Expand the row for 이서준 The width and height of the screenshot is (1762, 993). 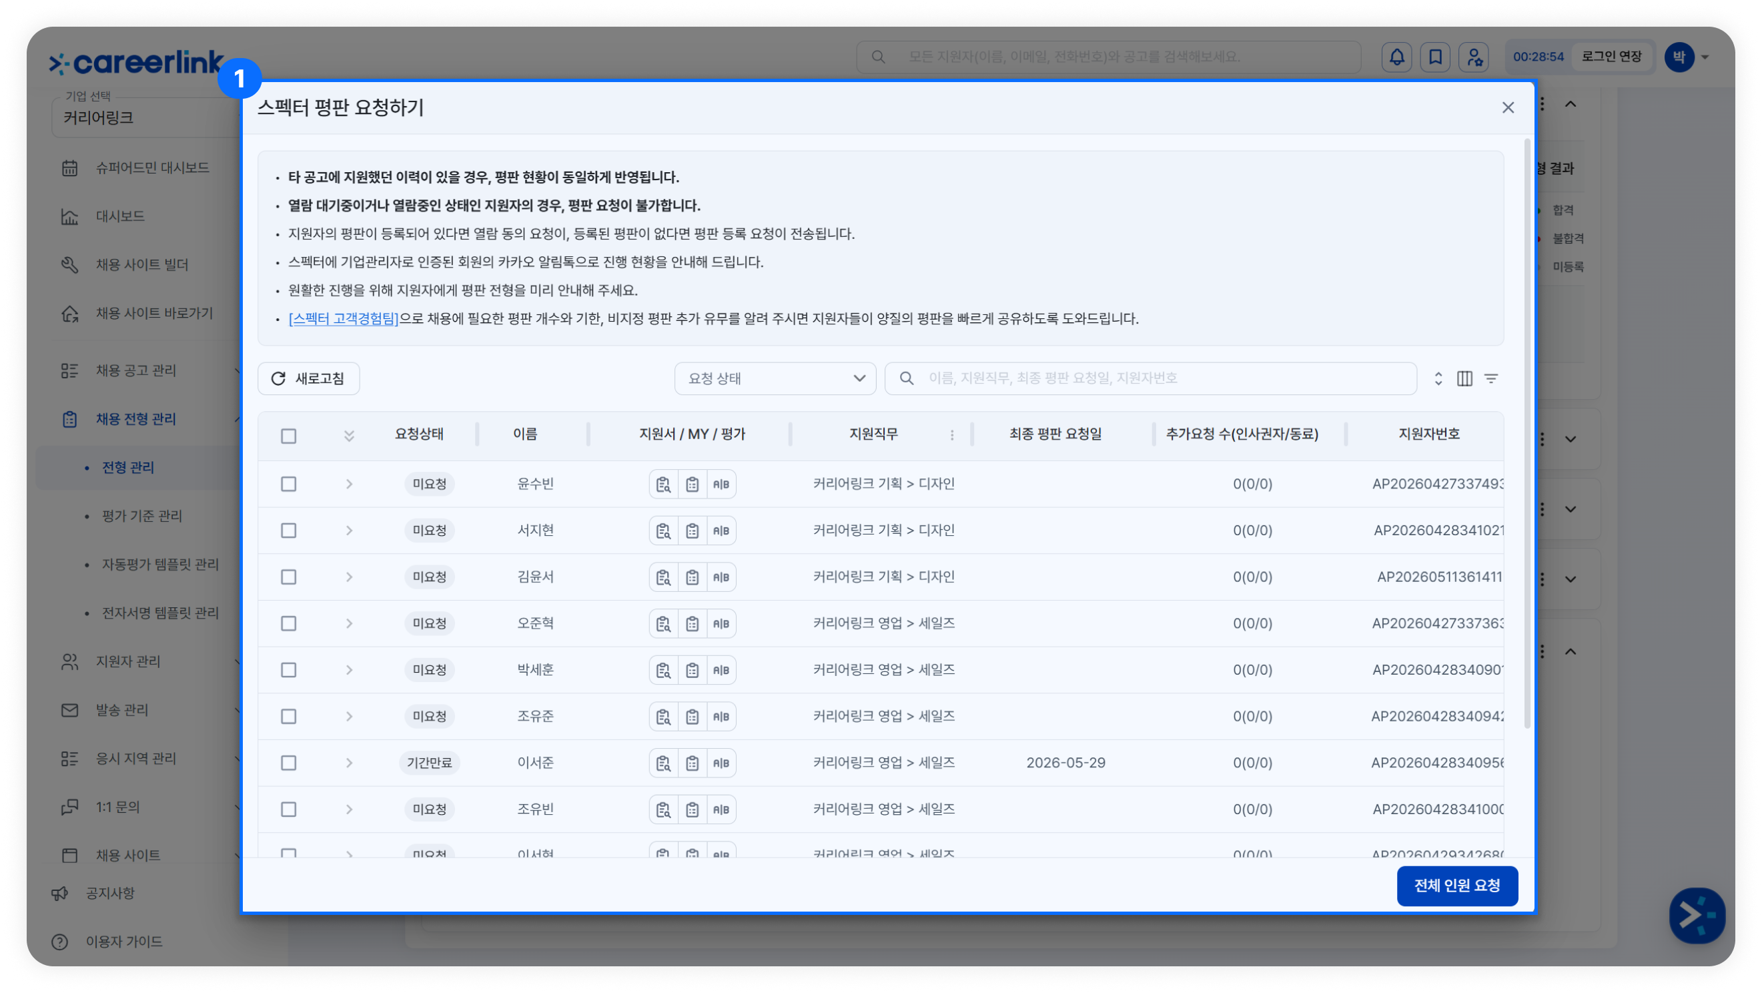pyautogui.click(x=349, y=763)
